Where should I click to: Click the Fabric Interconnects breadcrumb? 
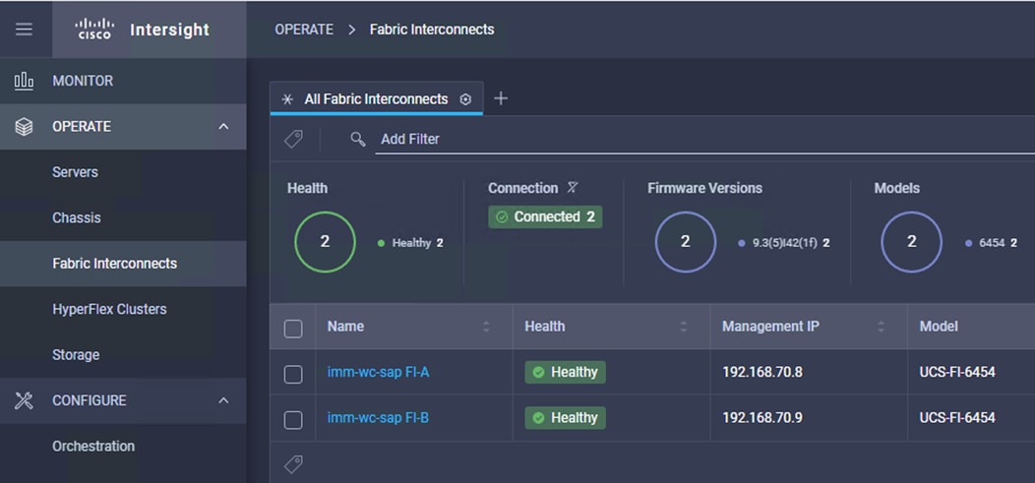(432, 30)
